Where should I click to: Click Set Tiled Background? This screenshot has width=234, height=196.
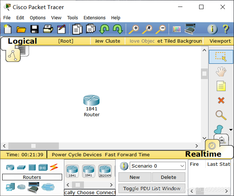tap(179, 41)
